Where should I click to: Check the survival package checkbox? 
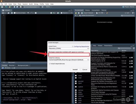(76, 96)
